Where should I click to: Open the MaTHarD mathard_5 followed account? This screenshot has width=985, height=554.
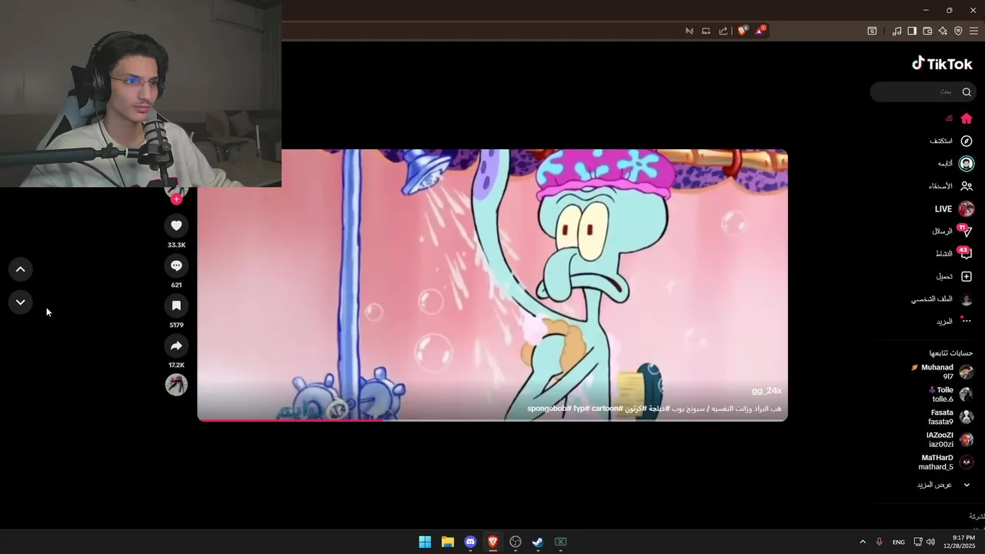point(947,462)
